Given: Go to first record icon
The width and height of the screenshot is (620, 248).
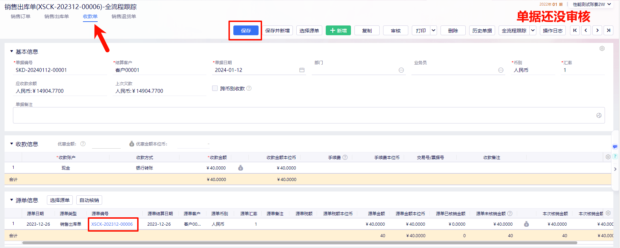Looking at the screenshot, I should click(x=575, y=30).
